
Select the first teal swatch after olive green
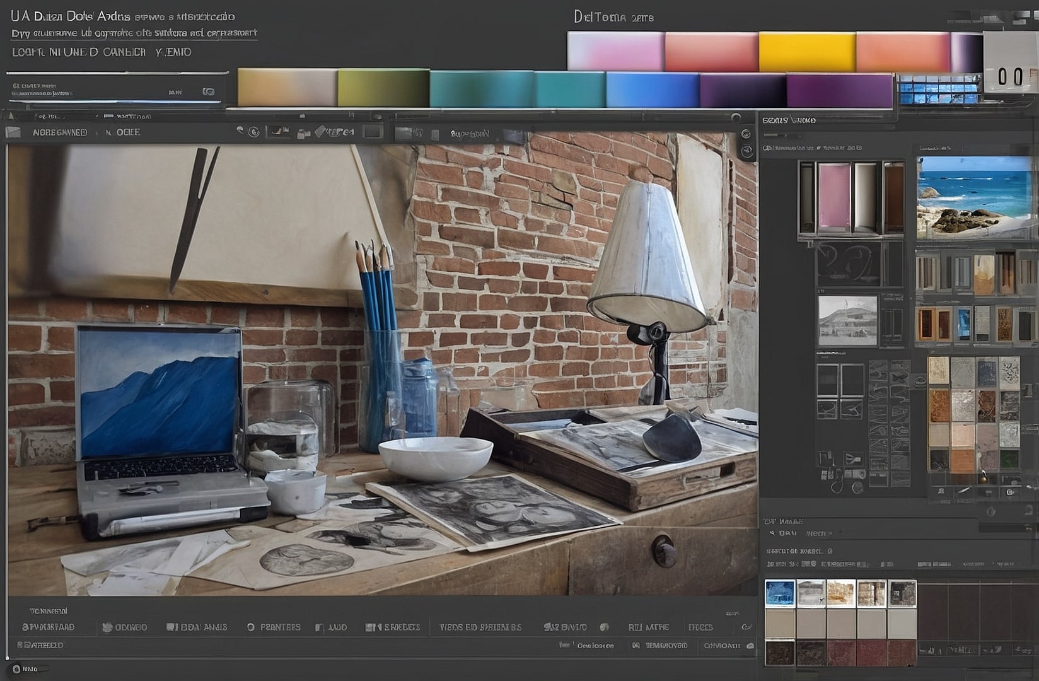(482, 89)
